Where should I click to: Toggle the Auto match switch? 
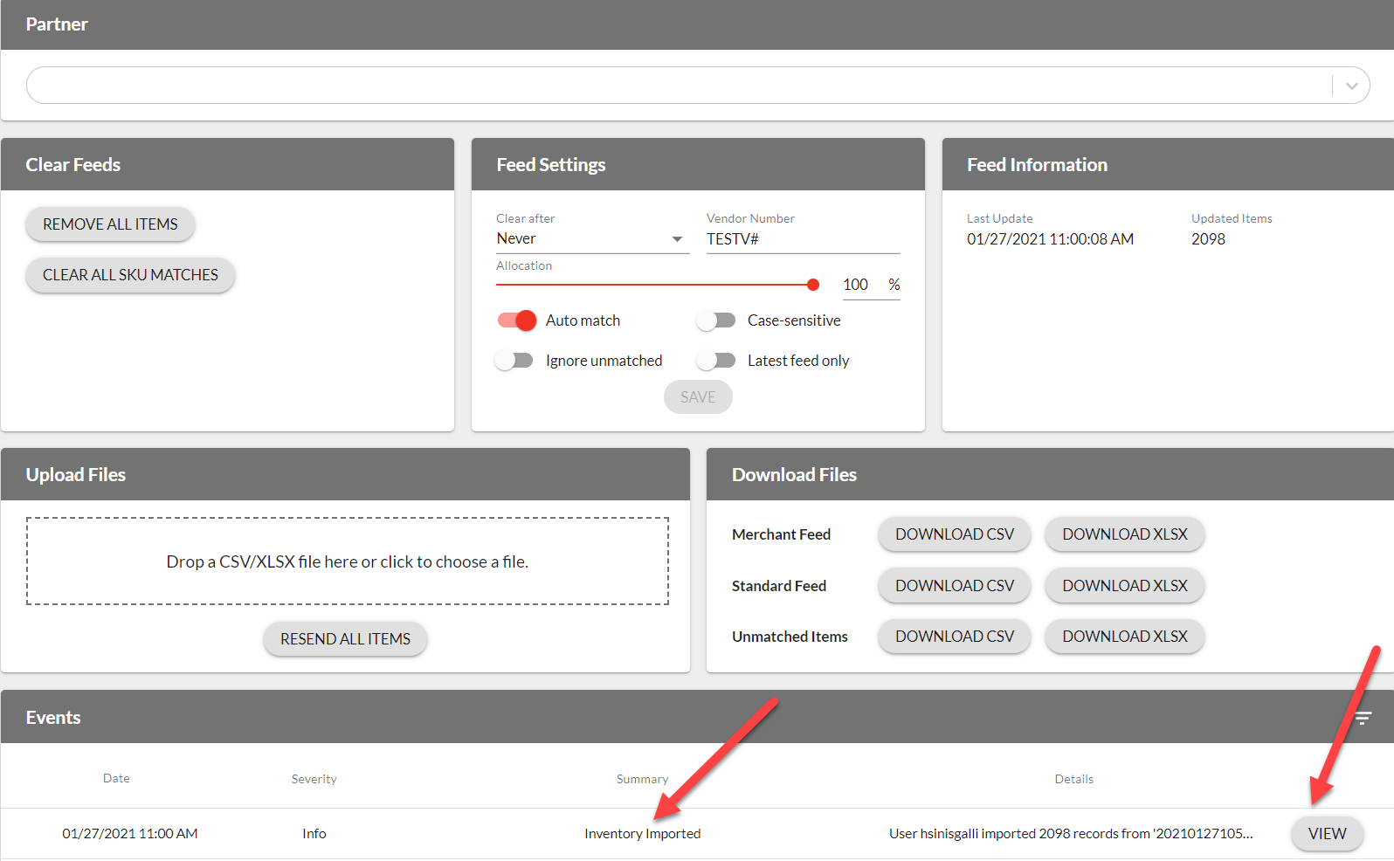tap(517, 320)
